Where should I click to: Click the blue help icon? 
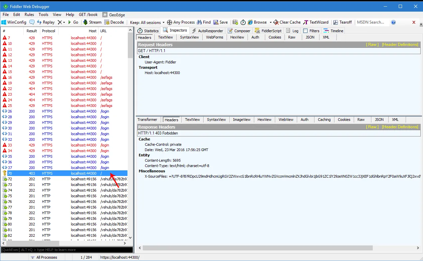click(x=393, y=22)
